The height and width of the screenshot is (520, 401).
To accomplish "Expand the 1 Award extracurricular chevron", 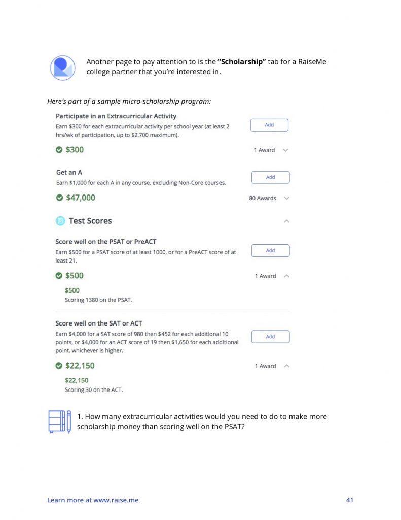I will [x=285, y=150].
